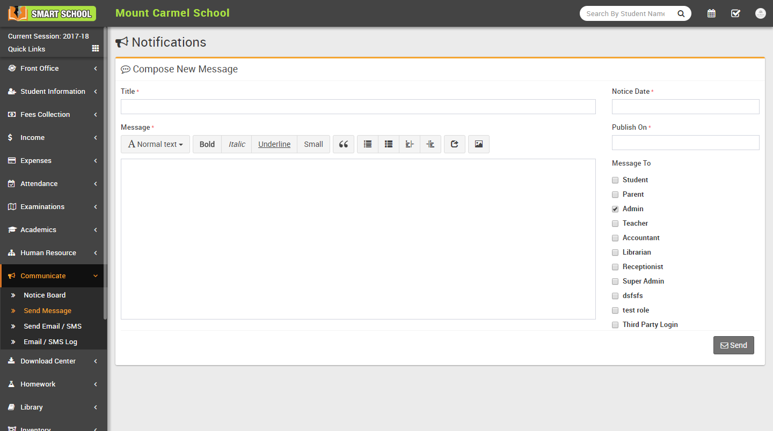Open the calendar icon in top bar
This screenshot has height=431, width=773.
coord(711,13)
